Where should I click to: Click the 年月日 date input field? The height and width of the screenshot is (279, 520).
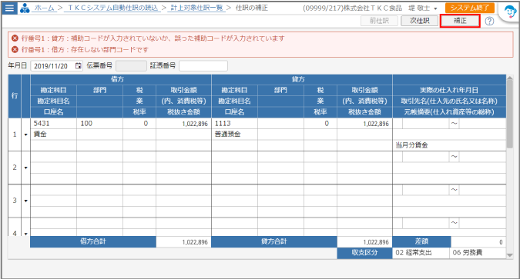click(x=56, y=66)
